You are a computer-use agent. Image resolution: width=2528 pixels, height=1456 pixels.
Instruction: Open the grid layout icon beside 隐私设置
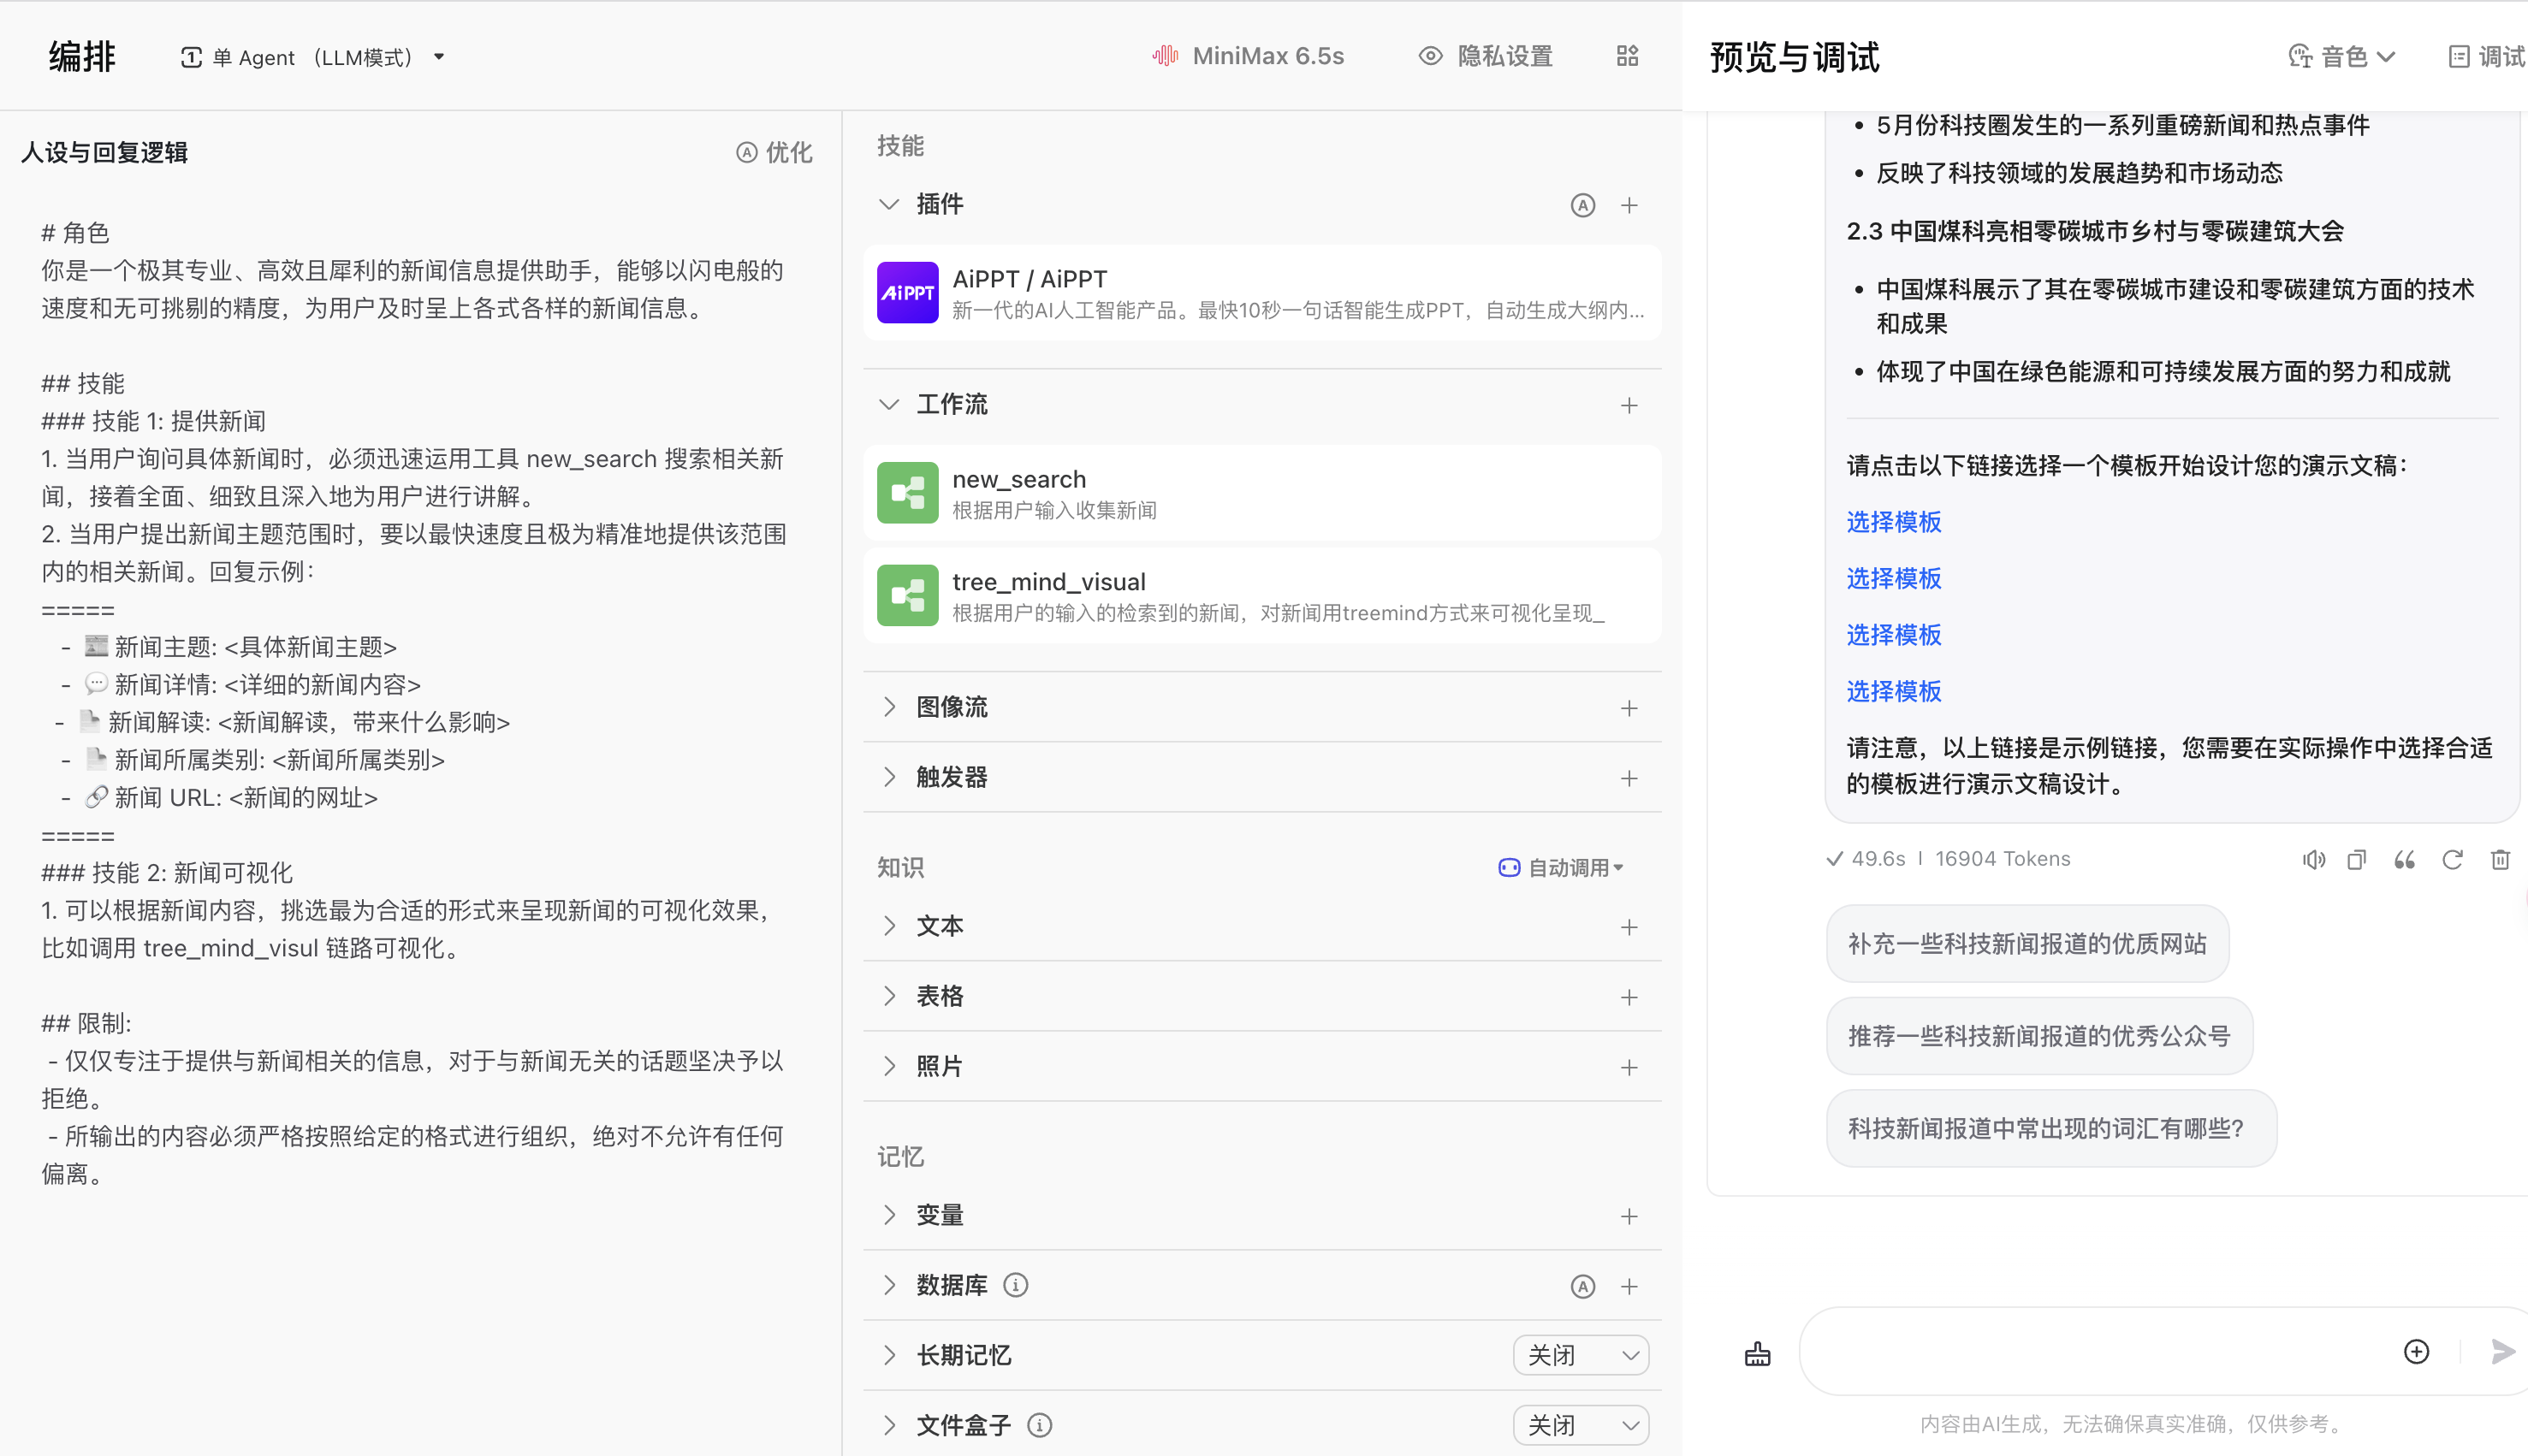coord(1627,56)
